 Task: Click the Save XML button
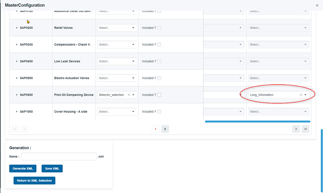(52, 168)
